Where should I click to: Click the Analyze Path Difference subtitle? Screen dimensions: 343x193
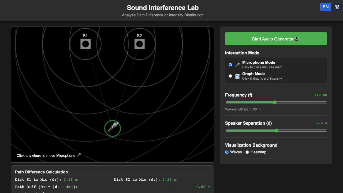click(163, 15)
